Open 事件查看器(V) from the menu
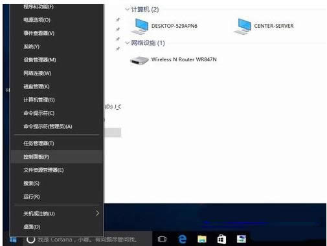This screenshot has width=327, height=246. pyautogui.click(x=56, y=33)
